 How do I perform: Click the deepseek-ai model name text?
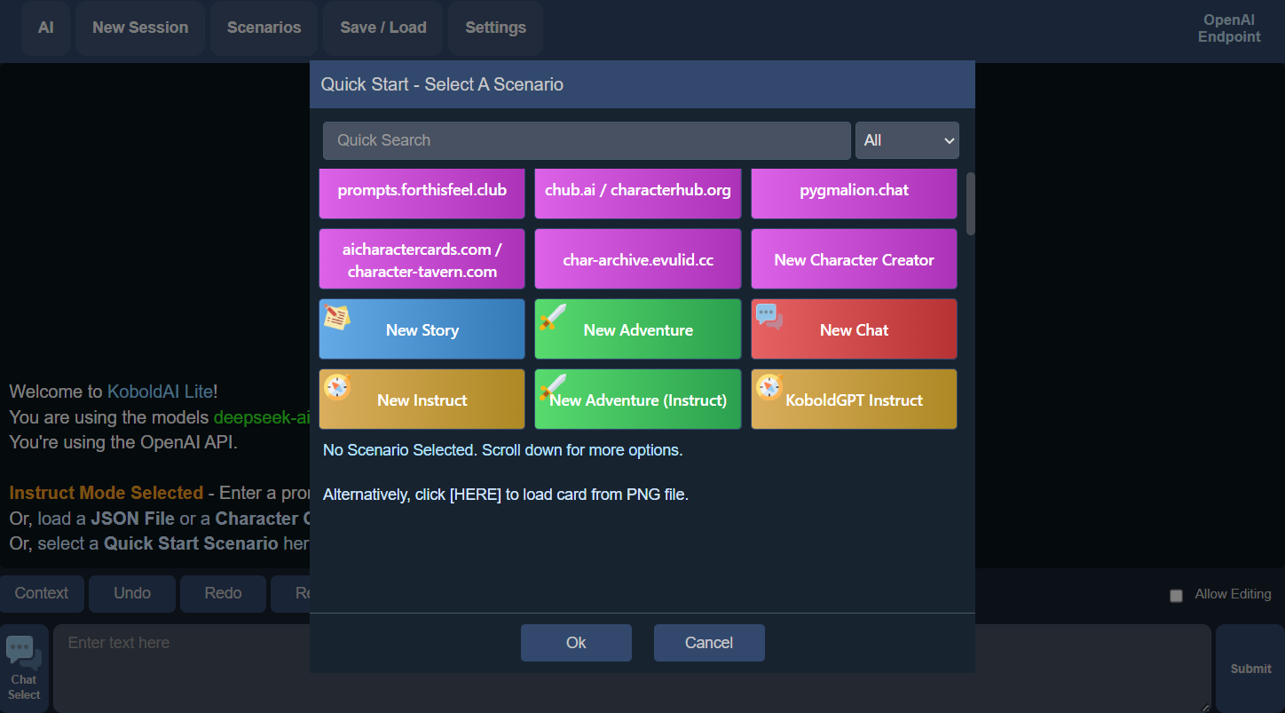pyautogui.click(x=262, y=417)
